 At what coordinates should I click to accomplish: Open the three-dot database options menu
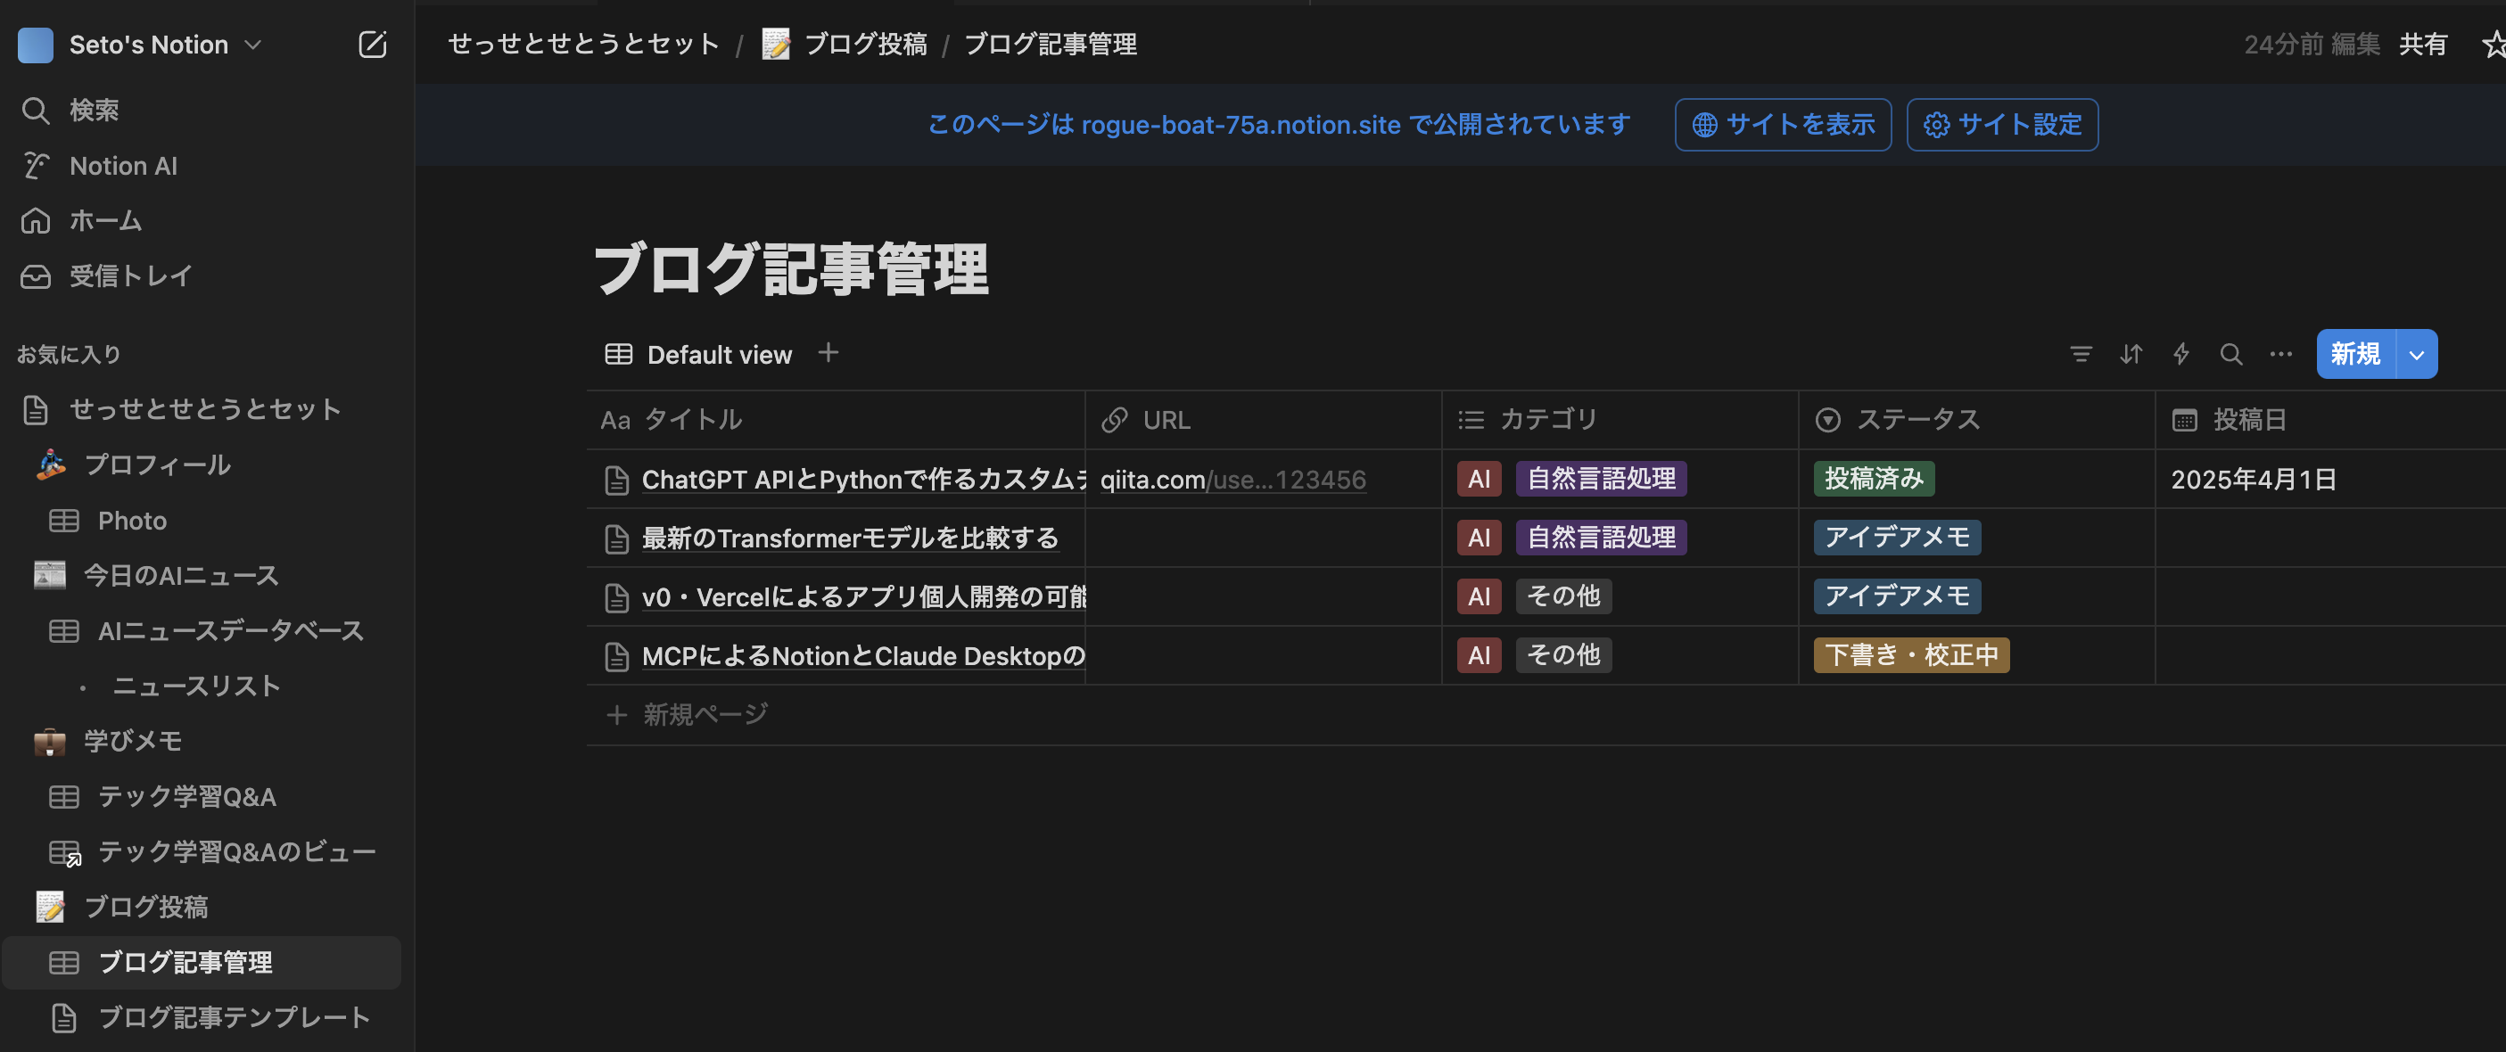point(2280,354)
